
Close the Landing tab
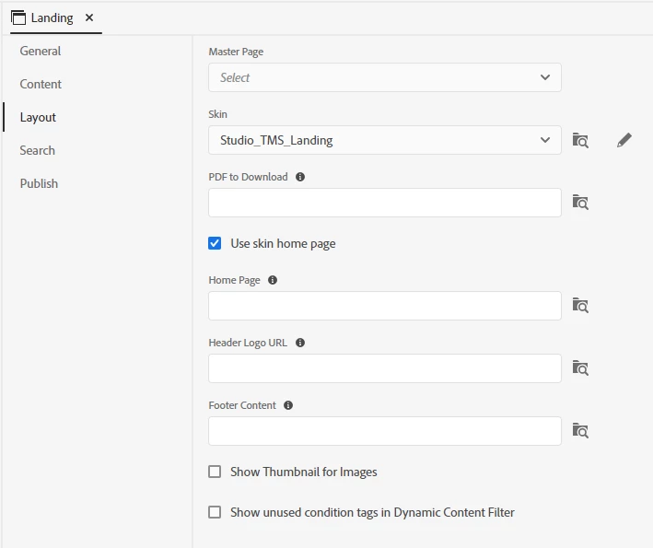coord(89,17)
